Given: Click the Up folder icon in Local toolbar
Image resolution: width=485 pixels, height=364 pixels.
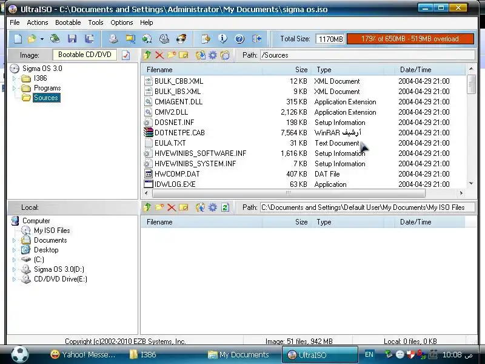Looking at the screenshot, I should (147, 207).
